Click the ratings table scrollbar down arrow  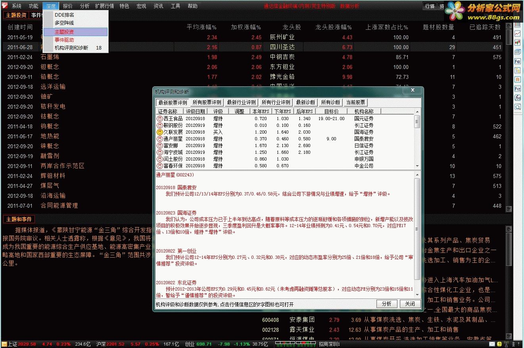tap(417, 166)
